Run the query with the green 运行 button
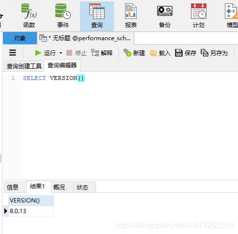This screenshot has width=238, height=234. point(46,53)
